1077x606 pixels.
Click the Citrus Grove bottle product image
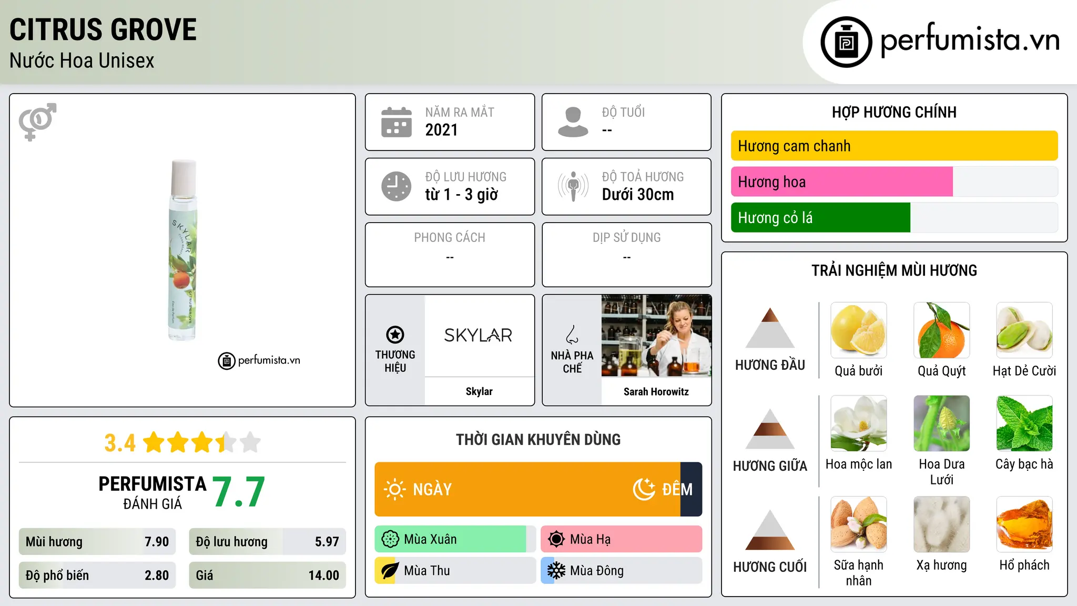(183, 250)
